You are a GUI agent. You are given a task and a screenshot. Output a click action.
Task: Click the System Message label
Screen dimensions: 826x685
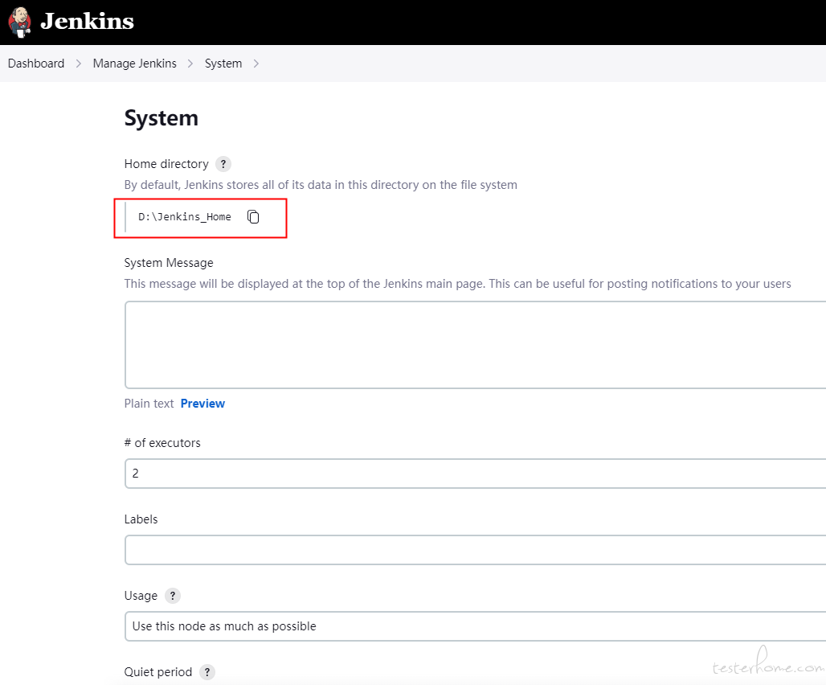(x=169, y=262)
